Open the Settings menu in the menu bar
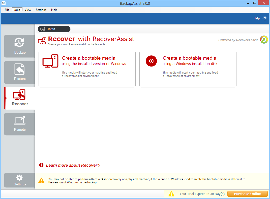 [41, 10]
